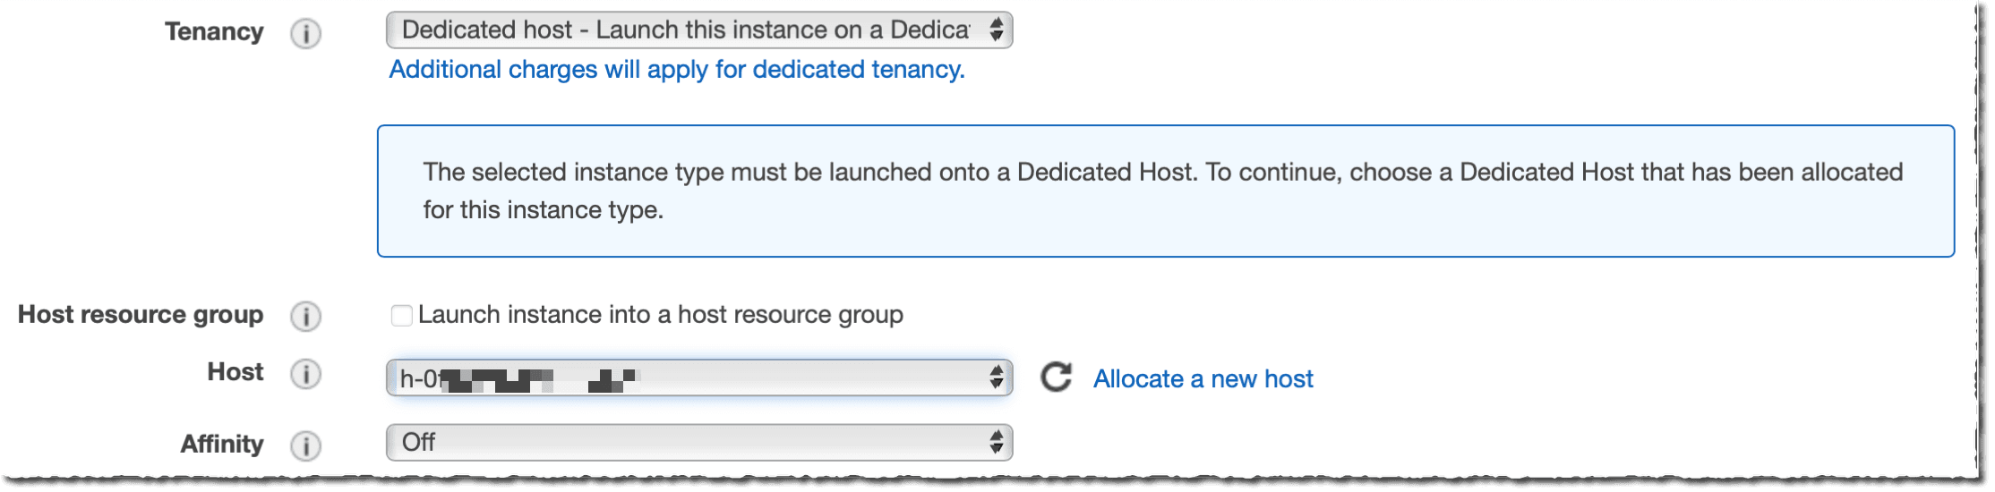Expand the Affinity dropdown set to Off

coord(699,442)
